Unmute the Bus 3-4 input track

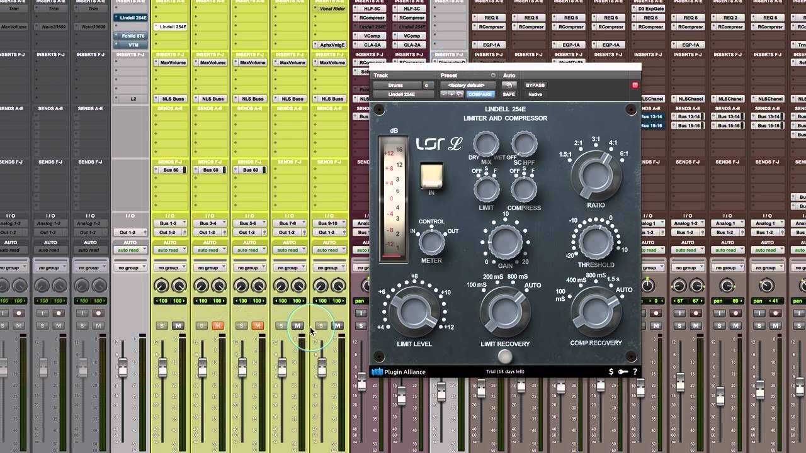coord(218,325)
